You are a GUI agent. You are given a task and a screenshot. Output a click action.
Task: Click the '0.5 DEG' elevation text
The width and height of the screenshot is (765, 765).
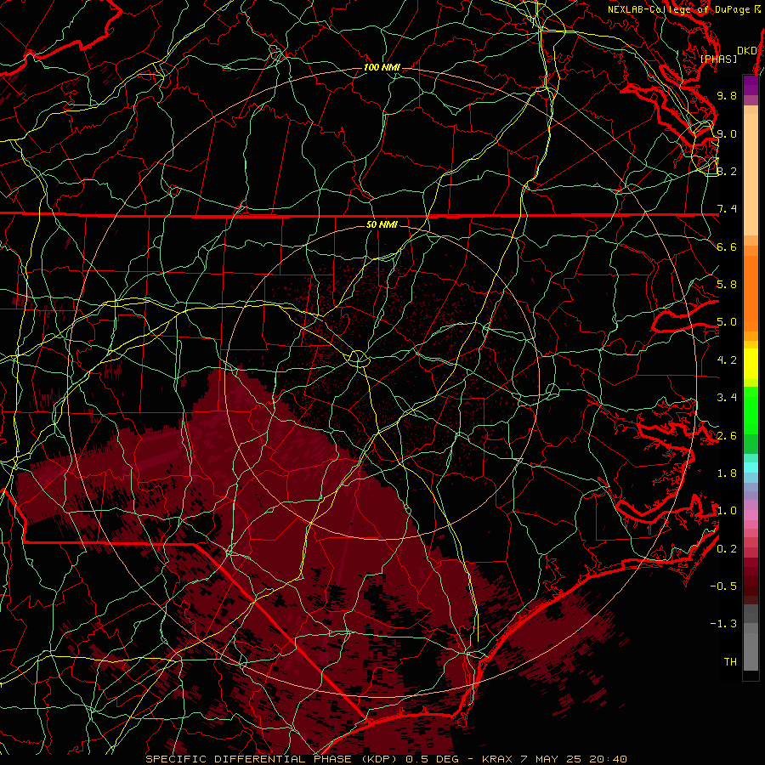(x=433, y=759)
